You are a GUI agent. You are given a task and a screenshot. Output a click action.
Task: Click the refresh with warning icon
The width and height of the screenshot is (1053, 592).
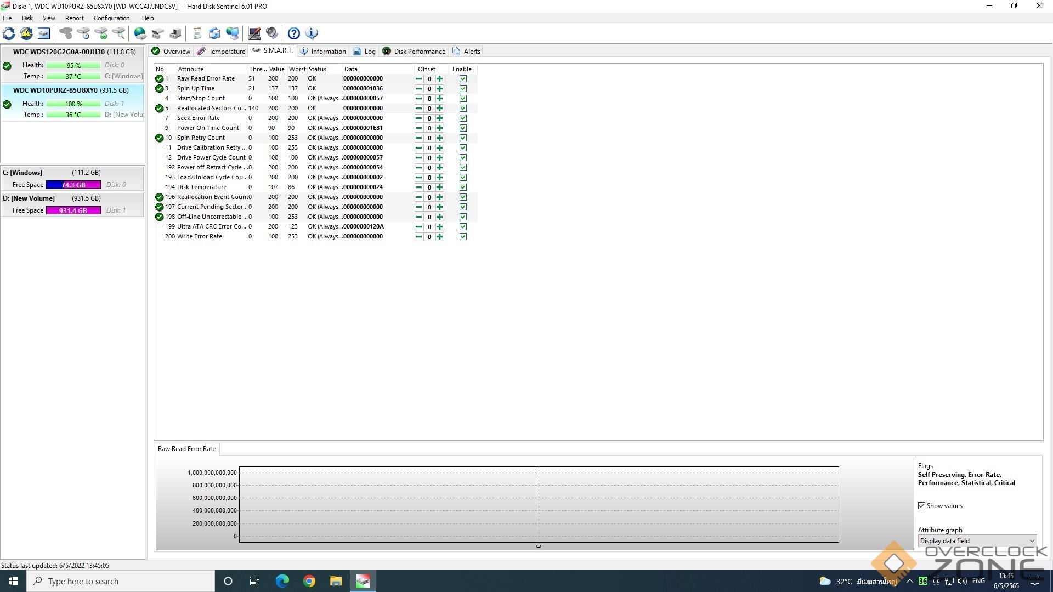coord(26,33)
